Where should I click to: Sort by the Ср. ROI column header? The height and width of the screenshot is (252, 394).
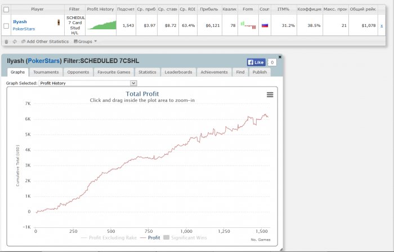coord(187,10)
